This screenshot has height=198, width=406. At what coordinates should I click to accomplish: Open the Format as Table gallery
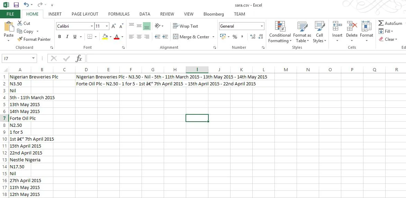click(x=302, y=32)
